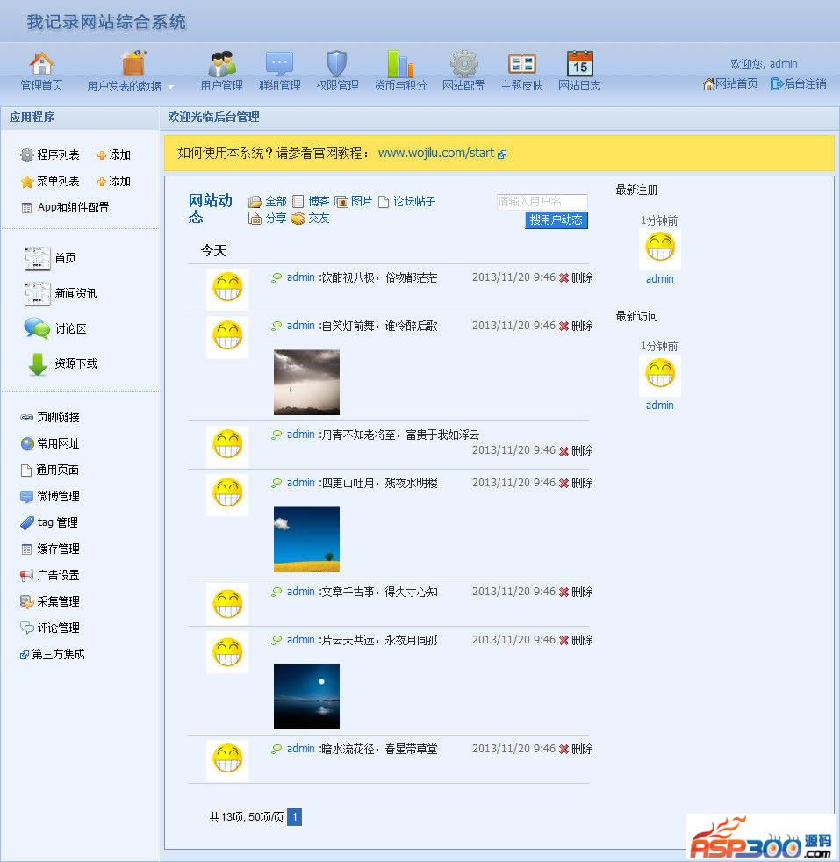Viewport: 840px width, 862px height.
Task: Open moonlit night thumbnail
Action: (x=306, y=696)
